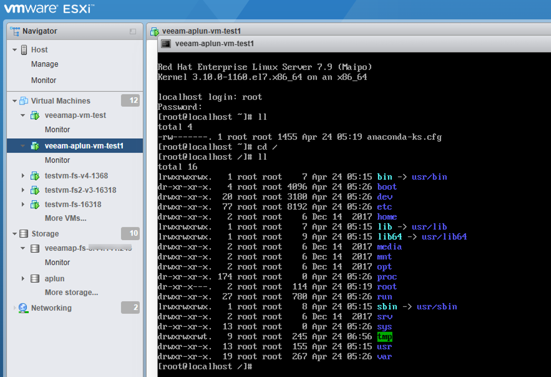The image size is (551, 377).
Task: Click the Storage group icon
Action: pos(24,234)
